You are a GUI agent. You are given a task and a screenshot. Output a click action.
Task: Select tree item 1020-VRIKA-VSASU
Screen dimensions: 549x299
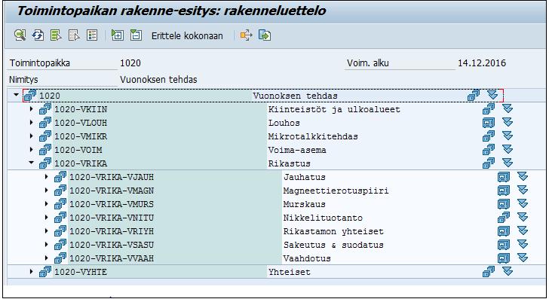112,245
